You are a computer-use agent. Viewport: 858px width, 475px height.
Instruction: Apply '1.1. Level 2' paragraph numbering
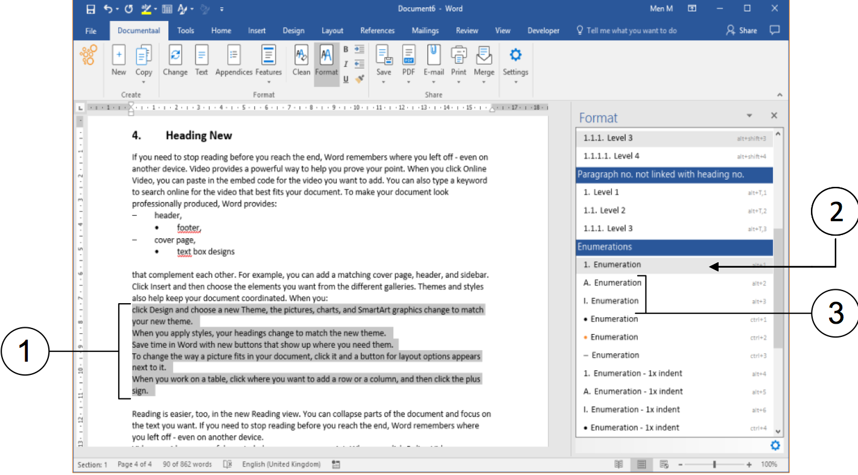(x=675, y=210)
